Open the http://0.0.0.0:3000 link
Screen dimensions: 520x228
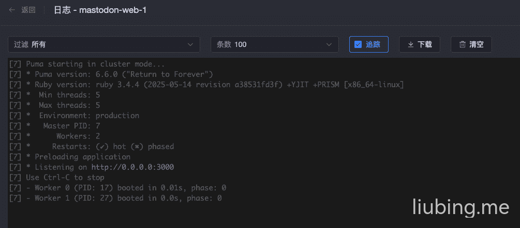[132, 167]
